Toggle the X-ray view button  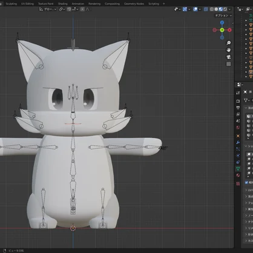[206, 9]
